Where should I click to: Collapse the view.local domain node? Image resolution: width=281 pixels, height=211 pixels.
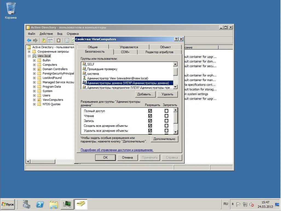[29, 56]
